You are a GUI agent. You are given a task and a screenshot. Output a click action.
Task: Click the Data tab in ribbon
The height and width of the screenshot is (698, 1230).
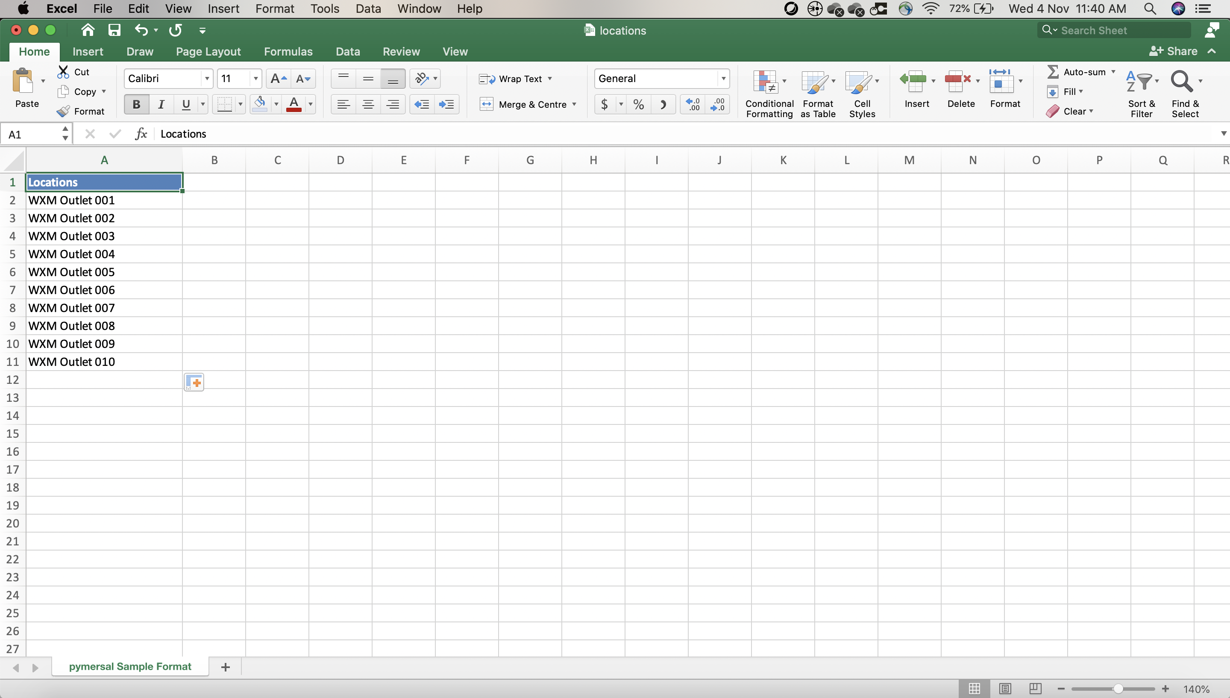coord(347,51)
